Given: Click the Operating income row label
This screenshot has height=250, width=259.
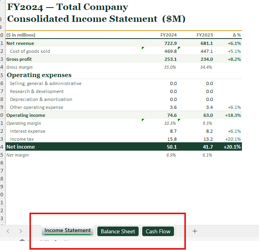Looking at the screenshot, I should pos(26,115).
